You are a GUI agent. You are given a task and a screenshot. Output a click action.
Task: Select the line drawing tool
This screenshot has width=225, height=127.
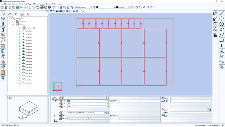(x=222, y=13)
